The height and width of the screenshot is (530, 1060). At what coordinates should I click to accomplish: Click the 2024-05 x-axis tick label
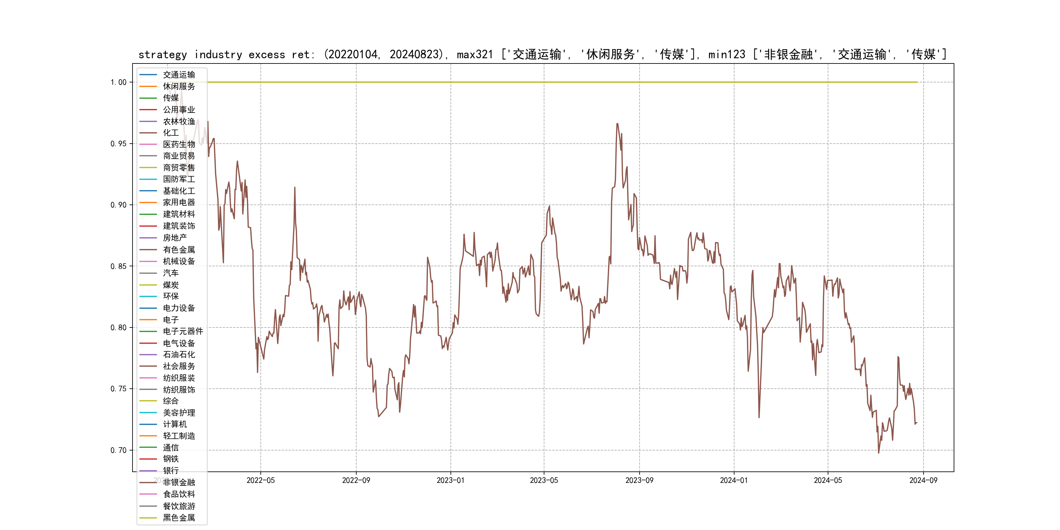[x=827, y=480]
